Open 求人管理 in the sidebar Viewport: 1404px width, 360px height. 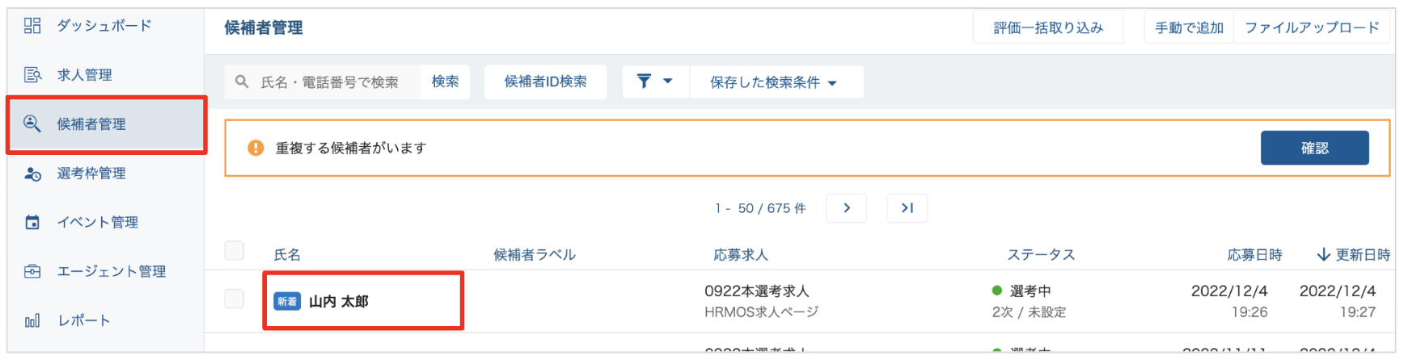(84, 75)
